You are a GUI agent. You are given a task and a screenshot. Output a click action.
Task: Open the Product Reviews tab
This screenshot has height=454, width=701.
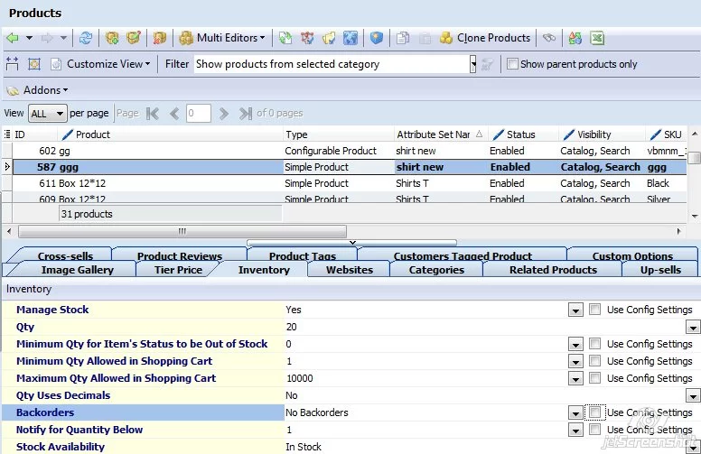pyautogui.click(x=179, y=255)
